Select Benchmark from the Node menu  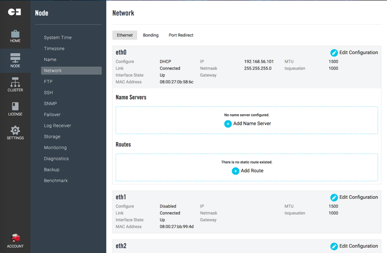tap(56, 181)
